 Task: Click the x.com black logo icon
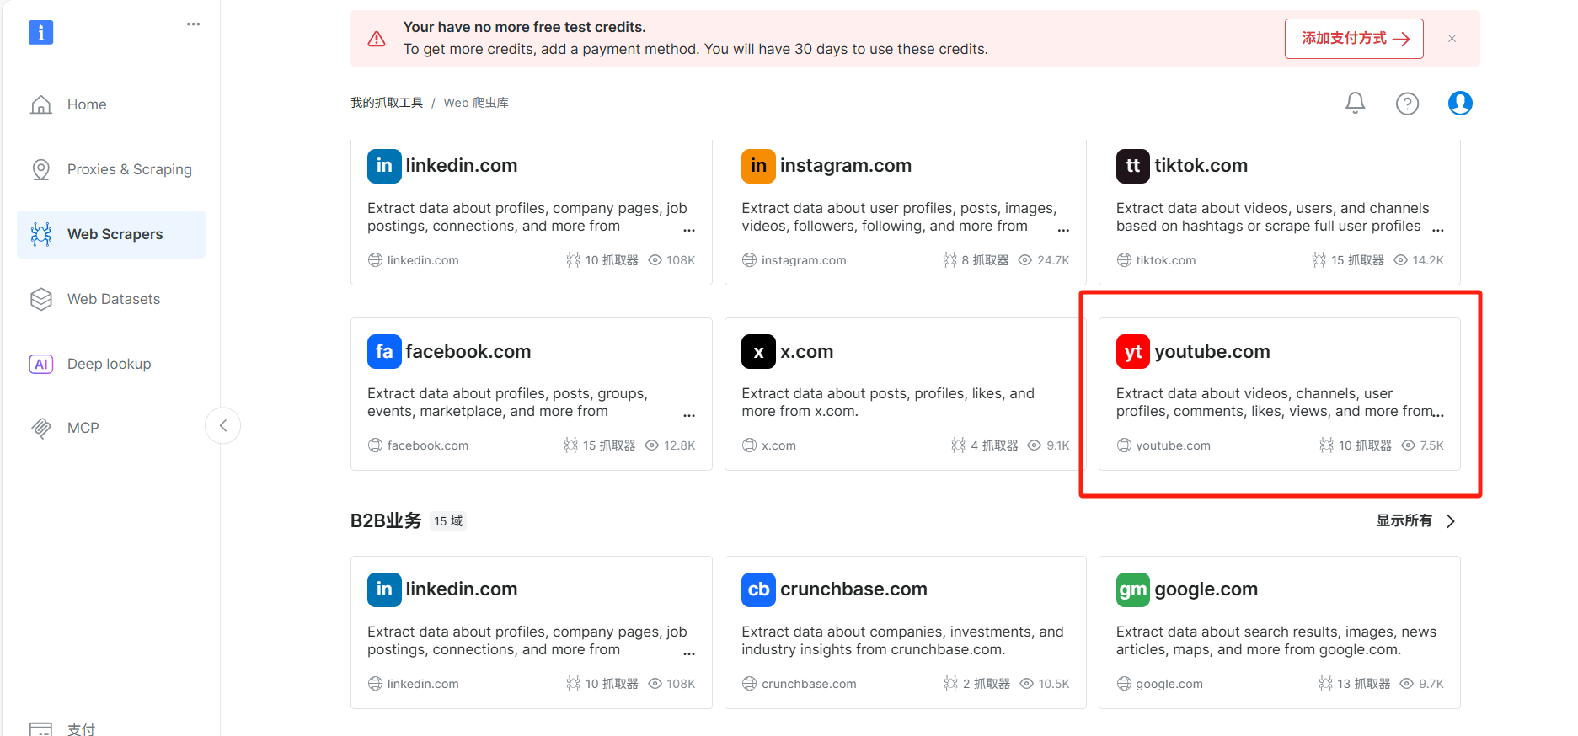tap(758, 351)
